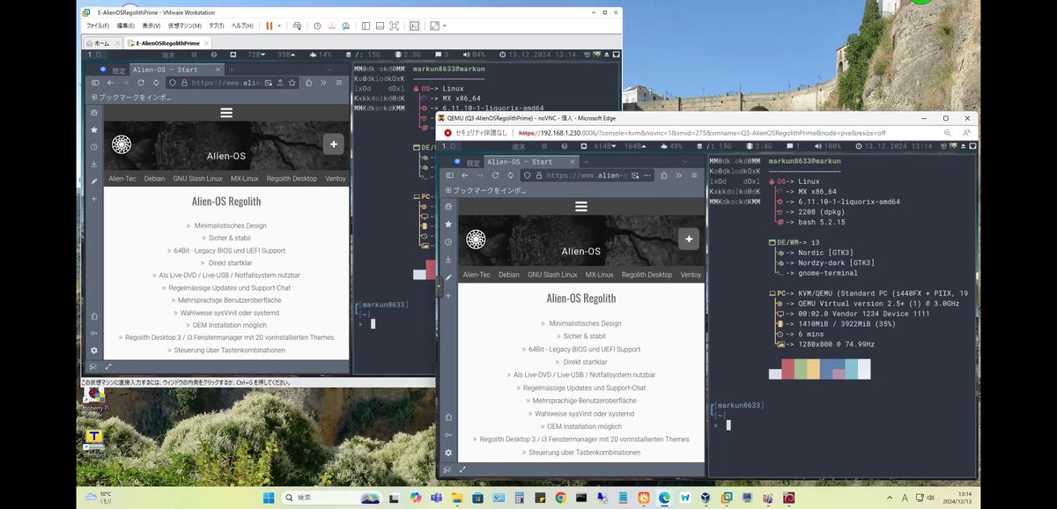Viewport: 1057px width, 509px height.
Task: Open the Debian link in the VMware browser
Action: 154,178
